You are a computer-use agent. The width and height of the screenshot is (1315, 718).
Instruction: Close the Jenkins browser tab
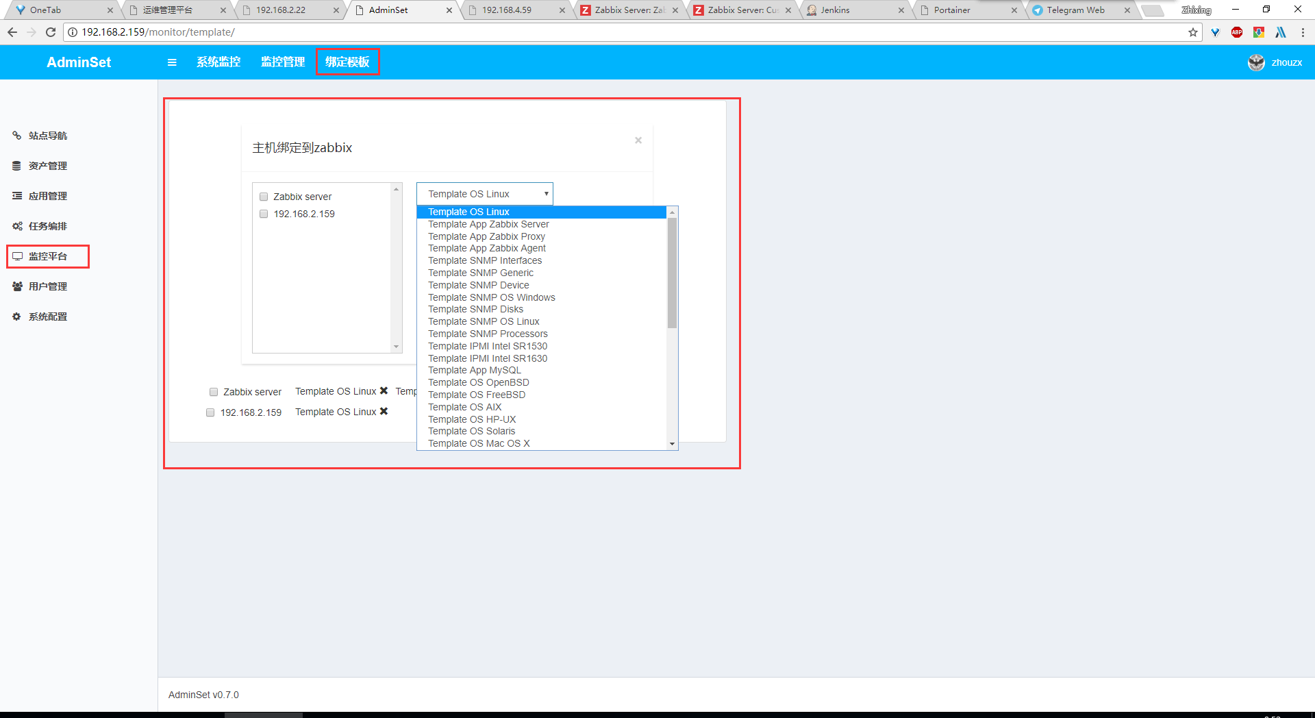[901, 10]
